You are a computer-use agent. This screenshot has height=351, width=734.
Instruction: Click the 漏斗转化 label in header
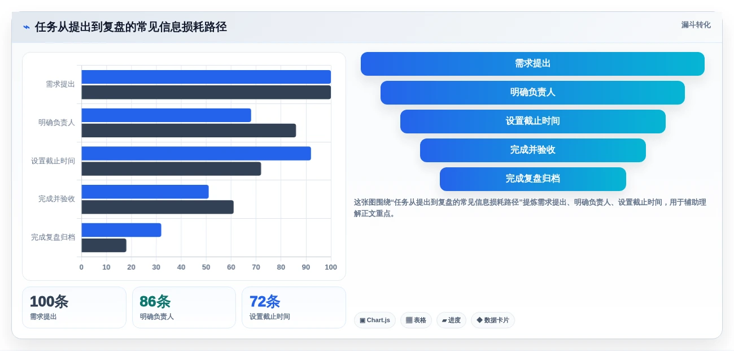[x=696, y=25]
